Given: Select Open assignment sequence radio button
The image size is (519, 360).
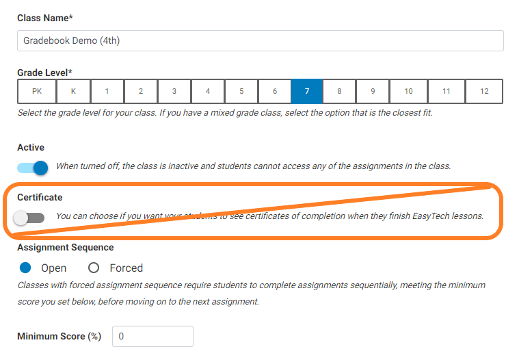Looking at the screenshot, I should [25, 268].
